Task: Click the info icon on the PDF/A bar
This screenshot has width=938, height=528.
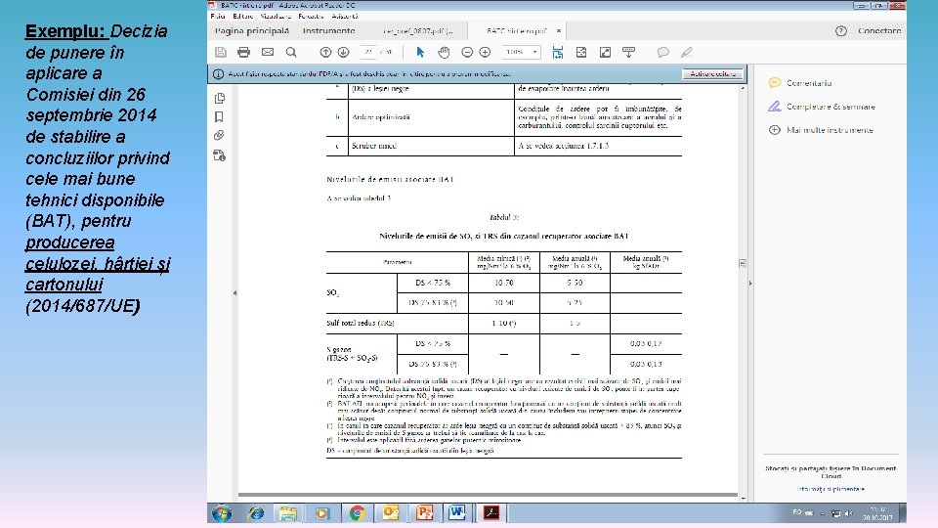Action: (x=218, y=74)
